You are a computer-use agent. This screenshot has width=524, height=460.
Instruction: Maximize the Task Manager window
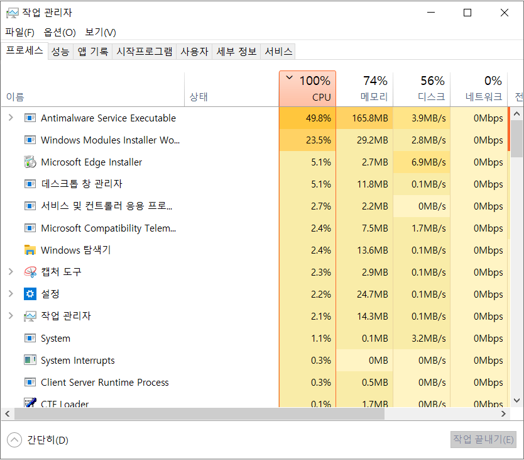pyautogui.click(x=467, y=13)
